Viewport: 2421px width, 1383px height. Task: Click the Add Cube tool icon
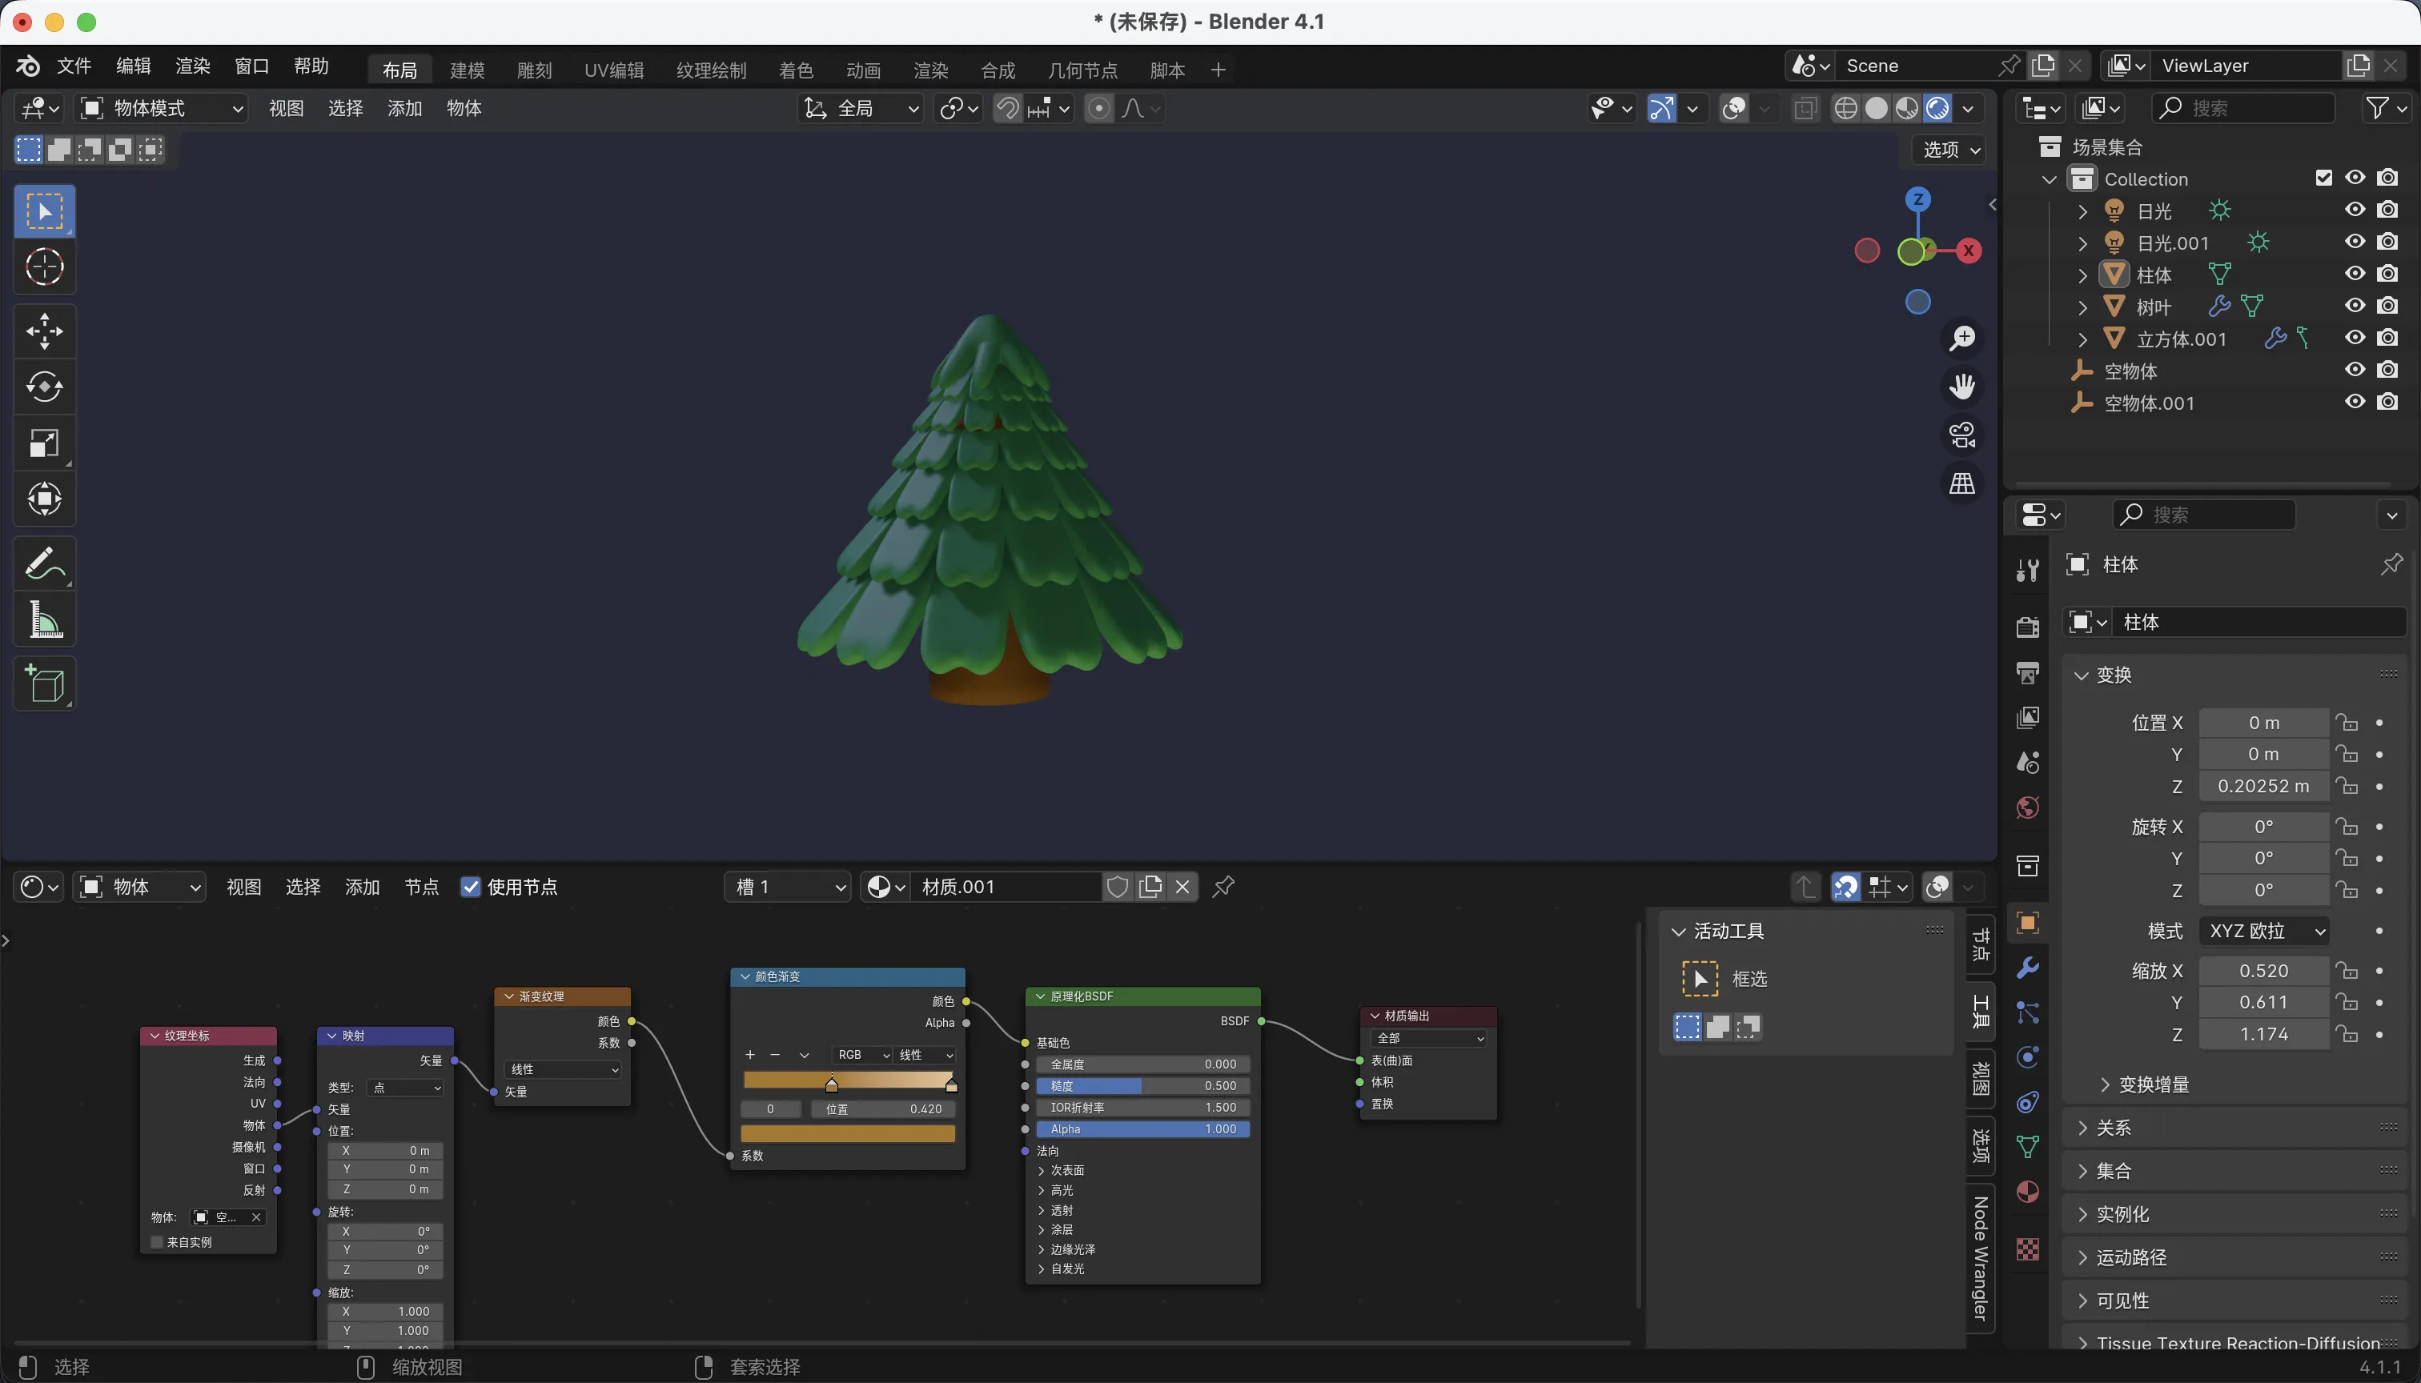[x=44, y=683]
